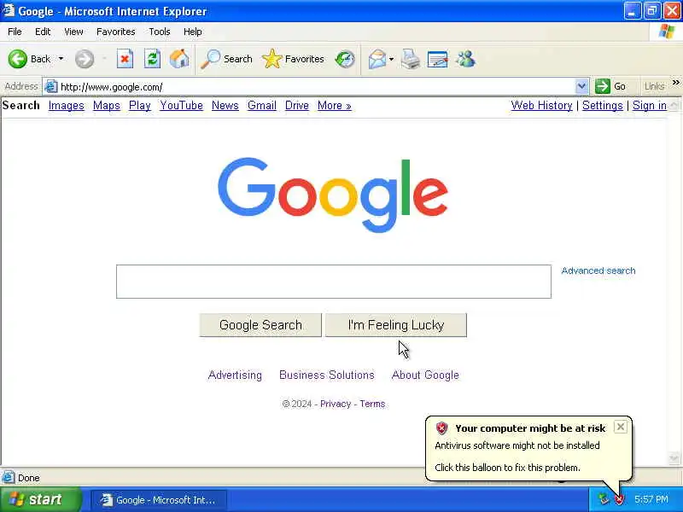The image size is (683, 512).
Task: Click the Done status bar page icon
Action: (x=9, y=478)
